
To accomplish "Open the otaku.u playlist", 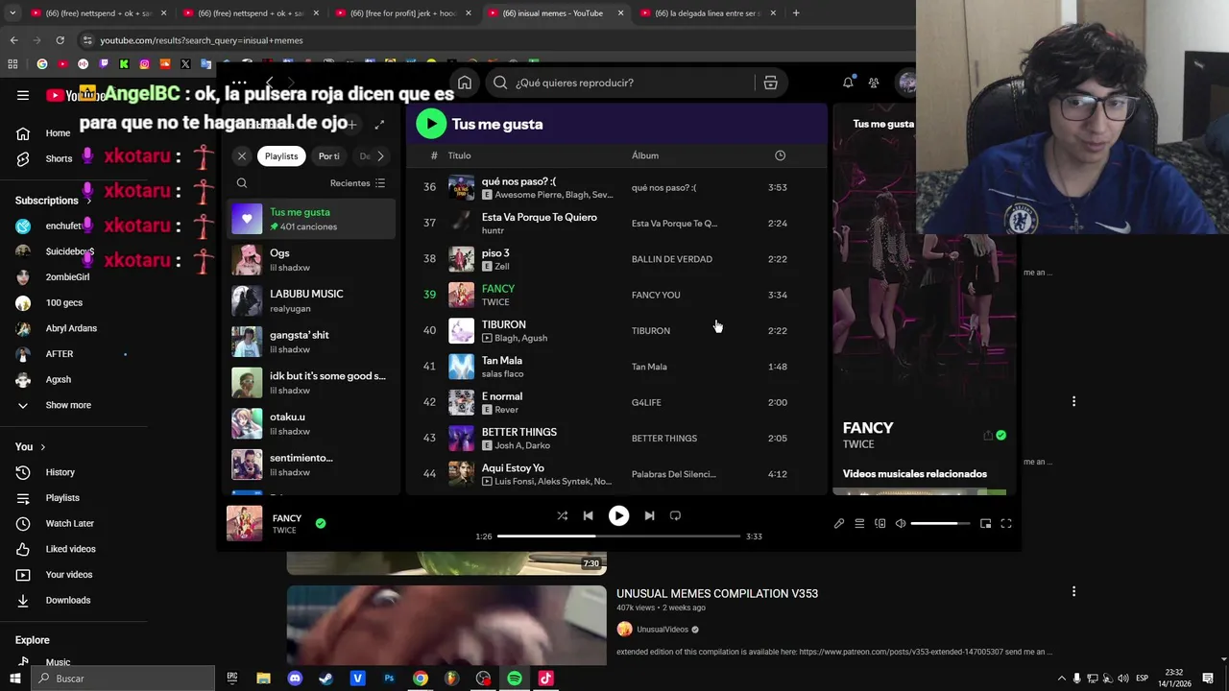I will point(311,423).
